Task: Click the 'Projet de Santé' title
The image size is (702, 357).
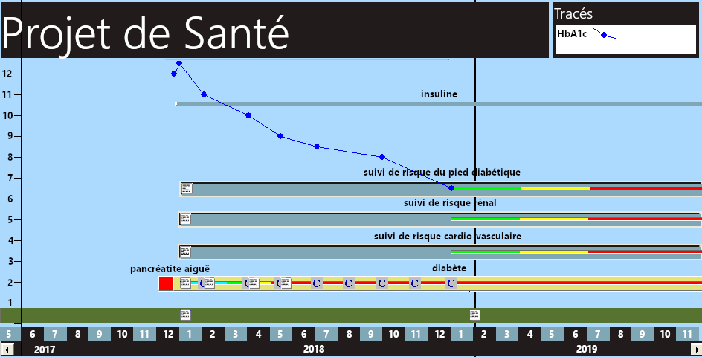Action: (x=146, y=33)
